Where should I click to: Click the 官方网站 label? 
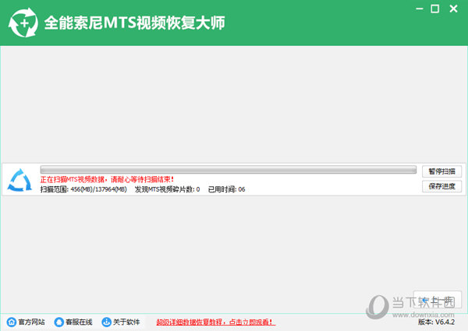pyautogui.click(x=32, y=322)
